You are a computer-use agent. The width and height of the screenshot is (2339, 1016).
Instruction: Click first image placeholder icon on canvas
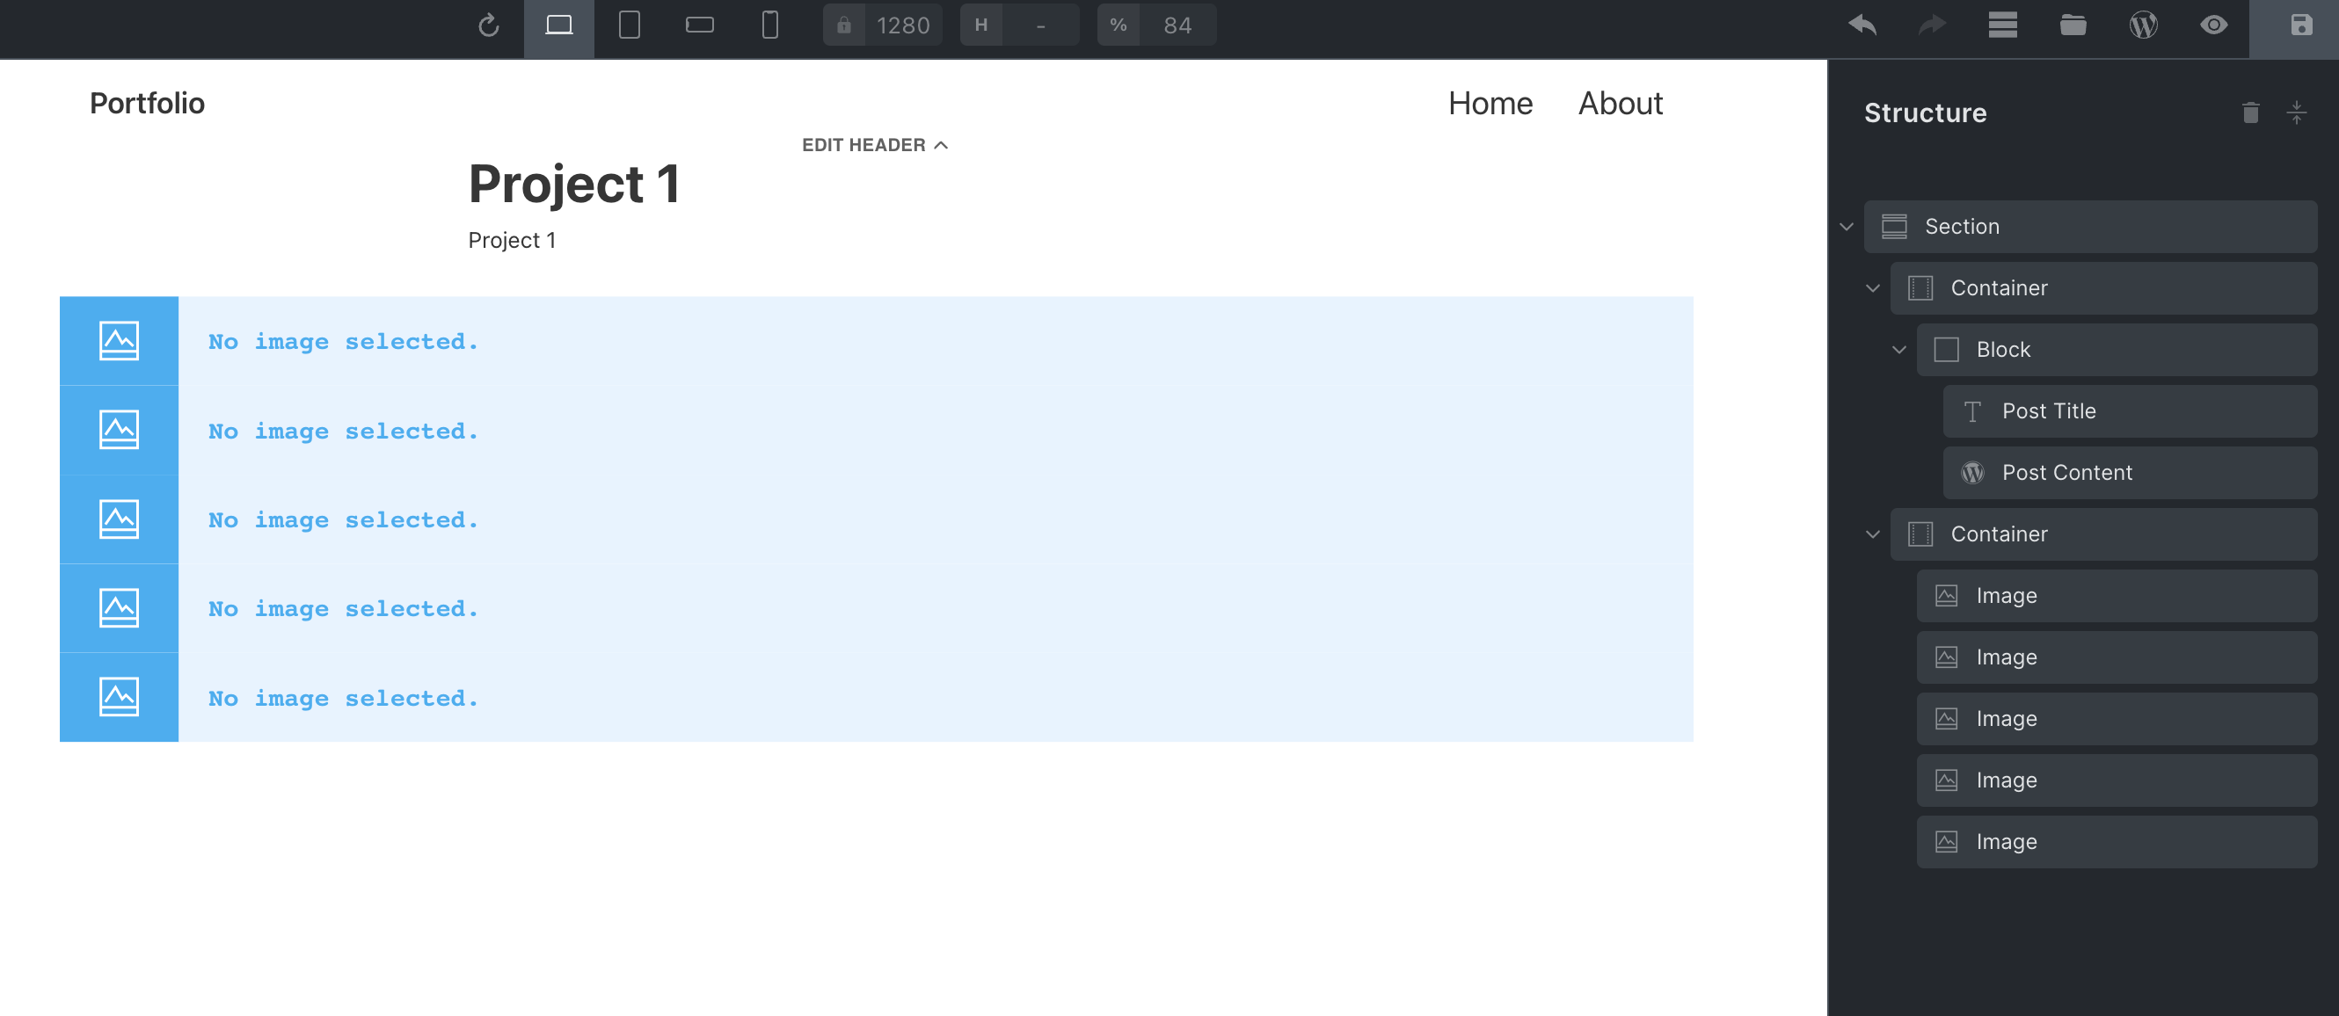(x=119, y=341)
